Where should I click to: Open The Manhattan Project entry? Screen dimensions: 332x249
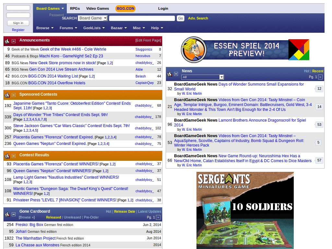point(35,238)
